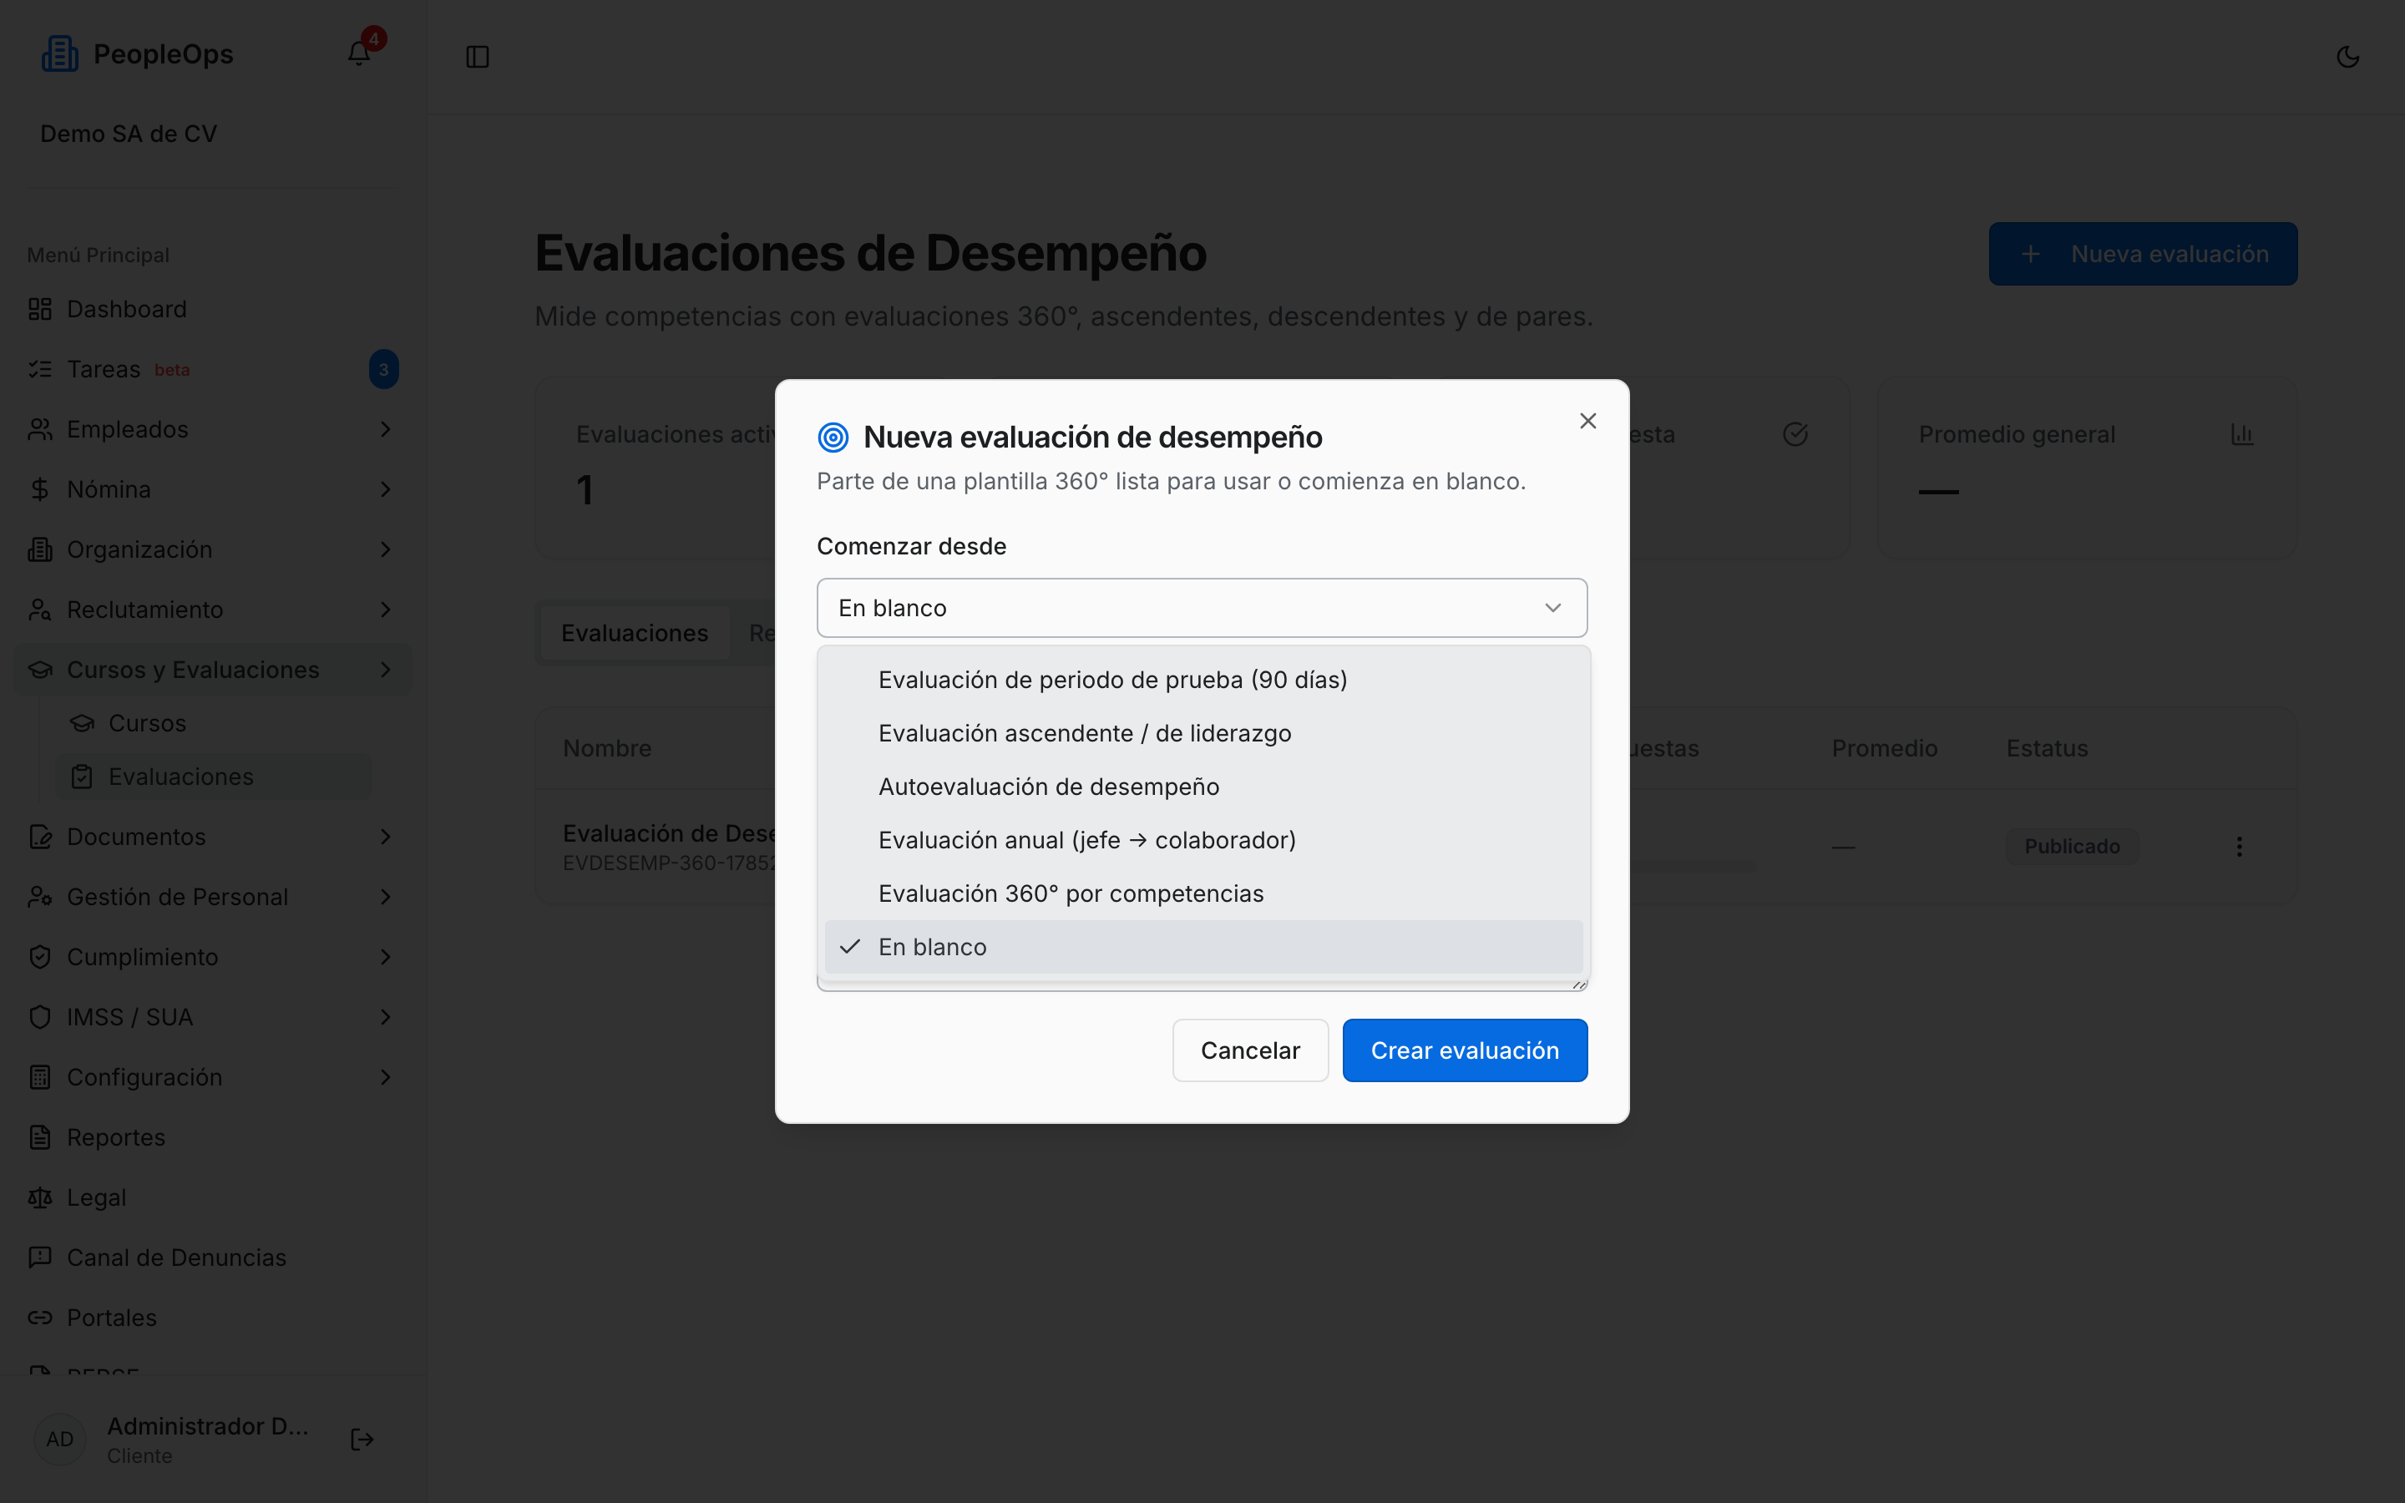Select Evaluación anual jefe colaborador option
Screen dimensions: 2405x1503
coord(1203,840)
